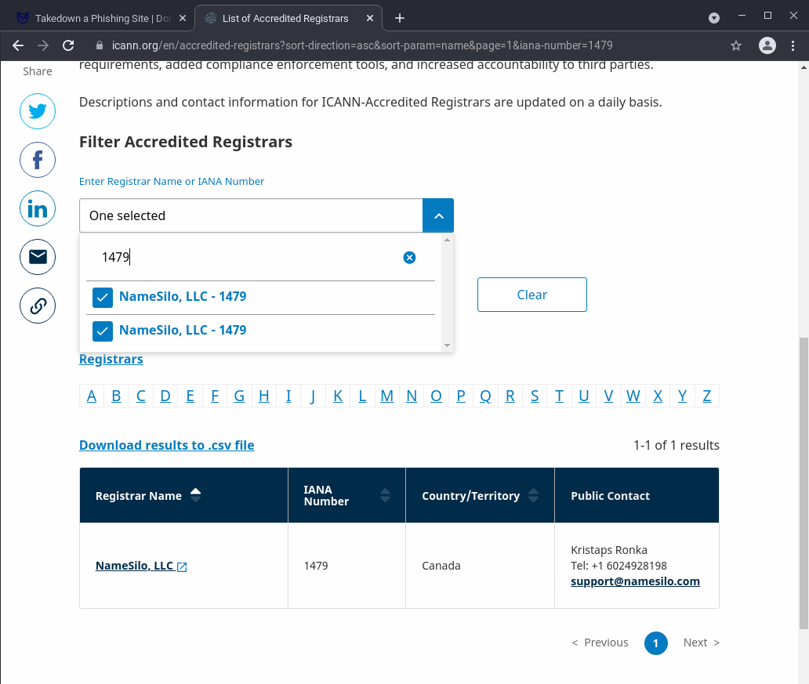Screen dimensions: 809x684
Task: Click the Kristaps Ronka contact name
Action: tap(609, 550)
